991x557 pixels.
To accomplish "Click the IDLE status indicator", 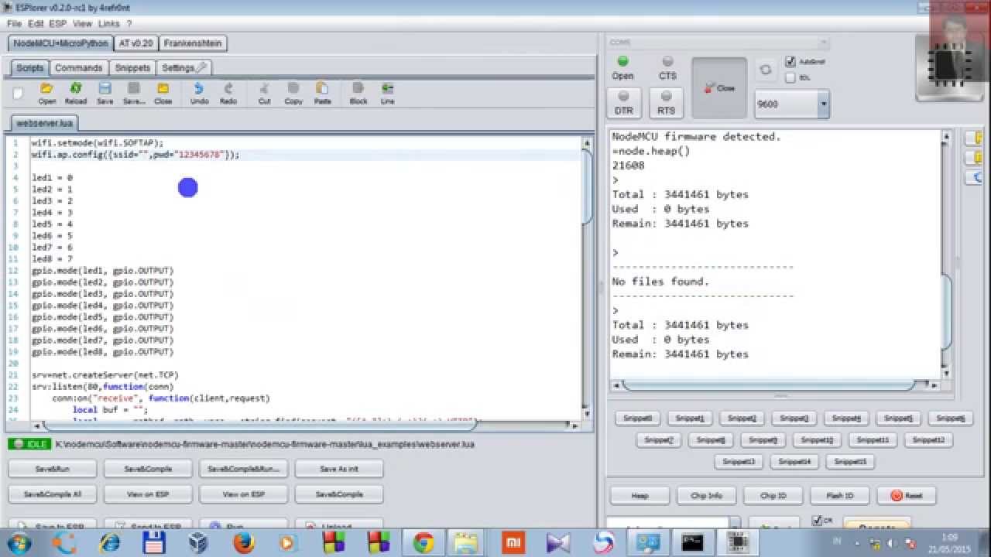I will 29,444.
